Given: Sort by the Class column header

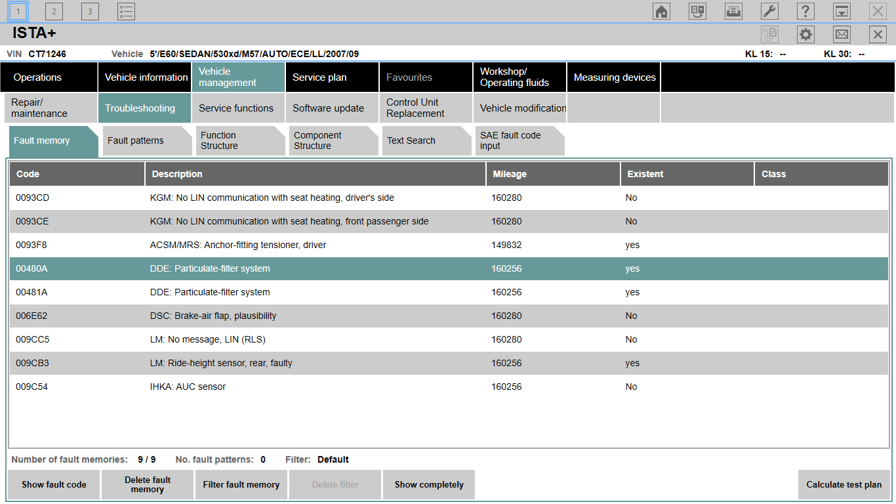Looking at the screenshot, I should pyautogui.click(x=822, y=174).
